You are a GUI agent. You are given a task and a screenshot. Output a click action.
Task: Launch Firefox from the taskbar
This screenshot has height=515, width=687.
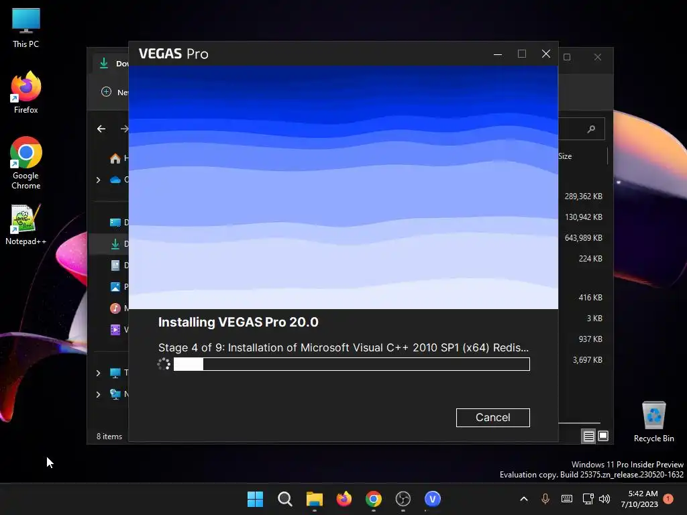(344, 499)
